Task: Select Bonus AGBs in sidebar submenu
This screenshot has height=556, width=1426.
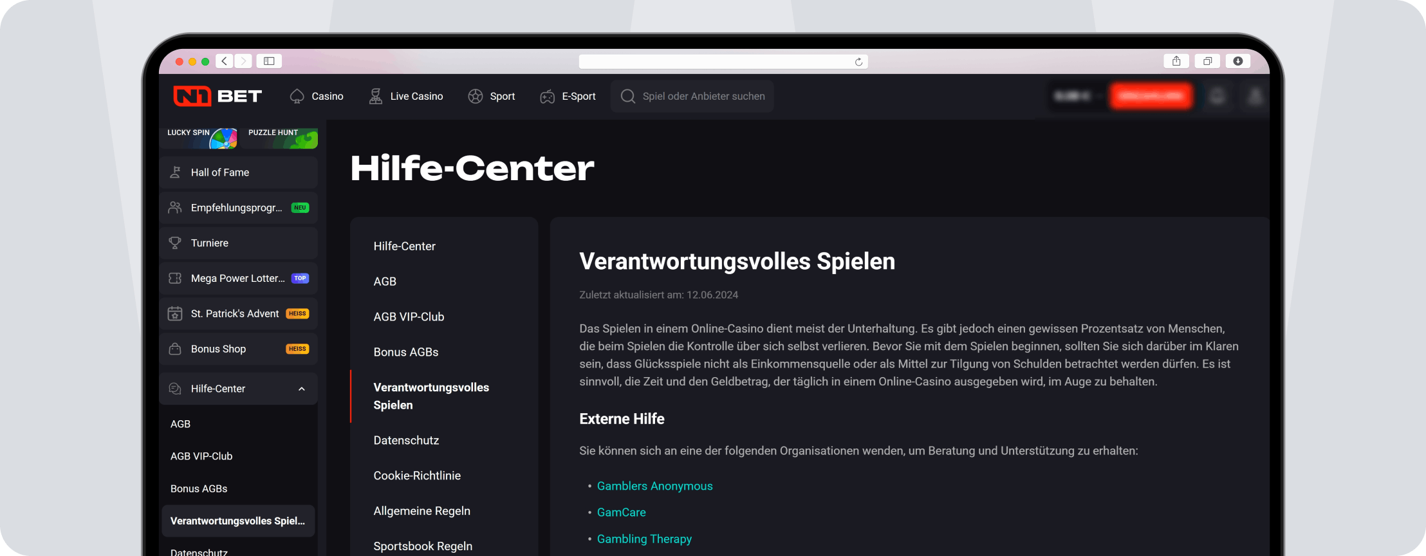Action: click(199, 489)
